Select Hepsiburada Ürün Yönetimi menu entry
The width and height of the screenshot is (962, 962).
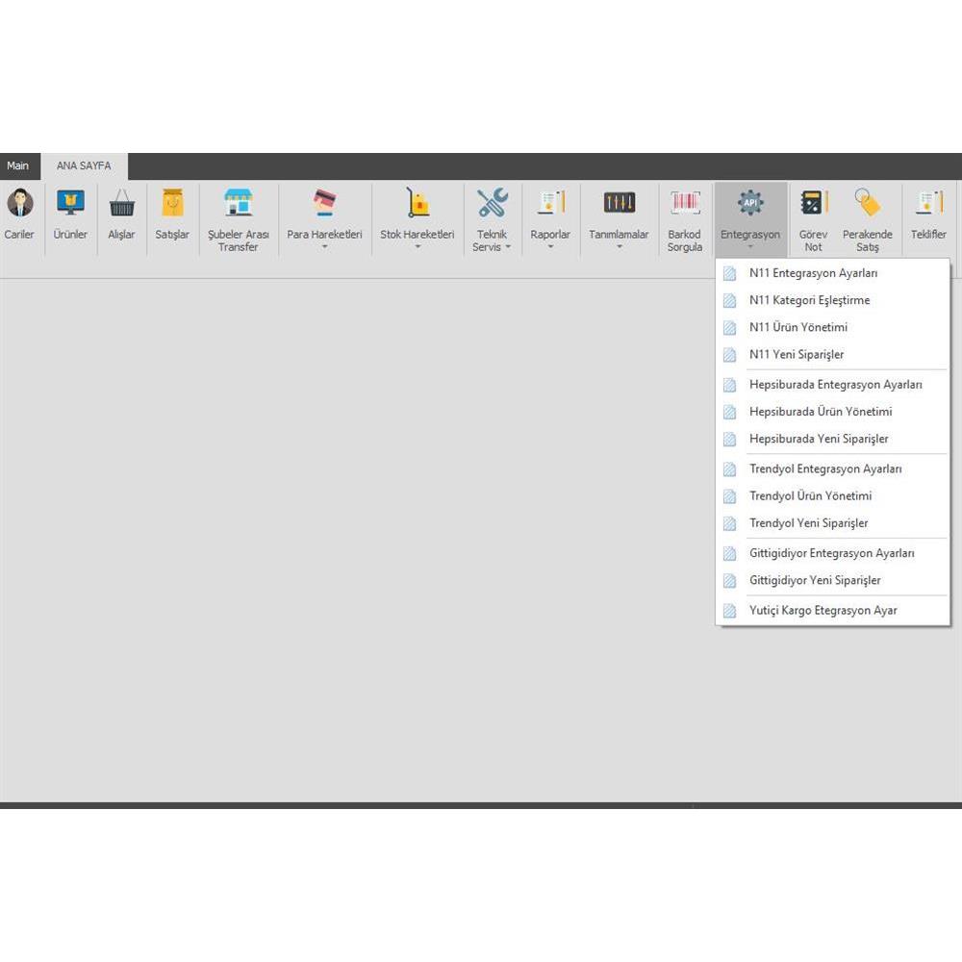pos(821,412)
